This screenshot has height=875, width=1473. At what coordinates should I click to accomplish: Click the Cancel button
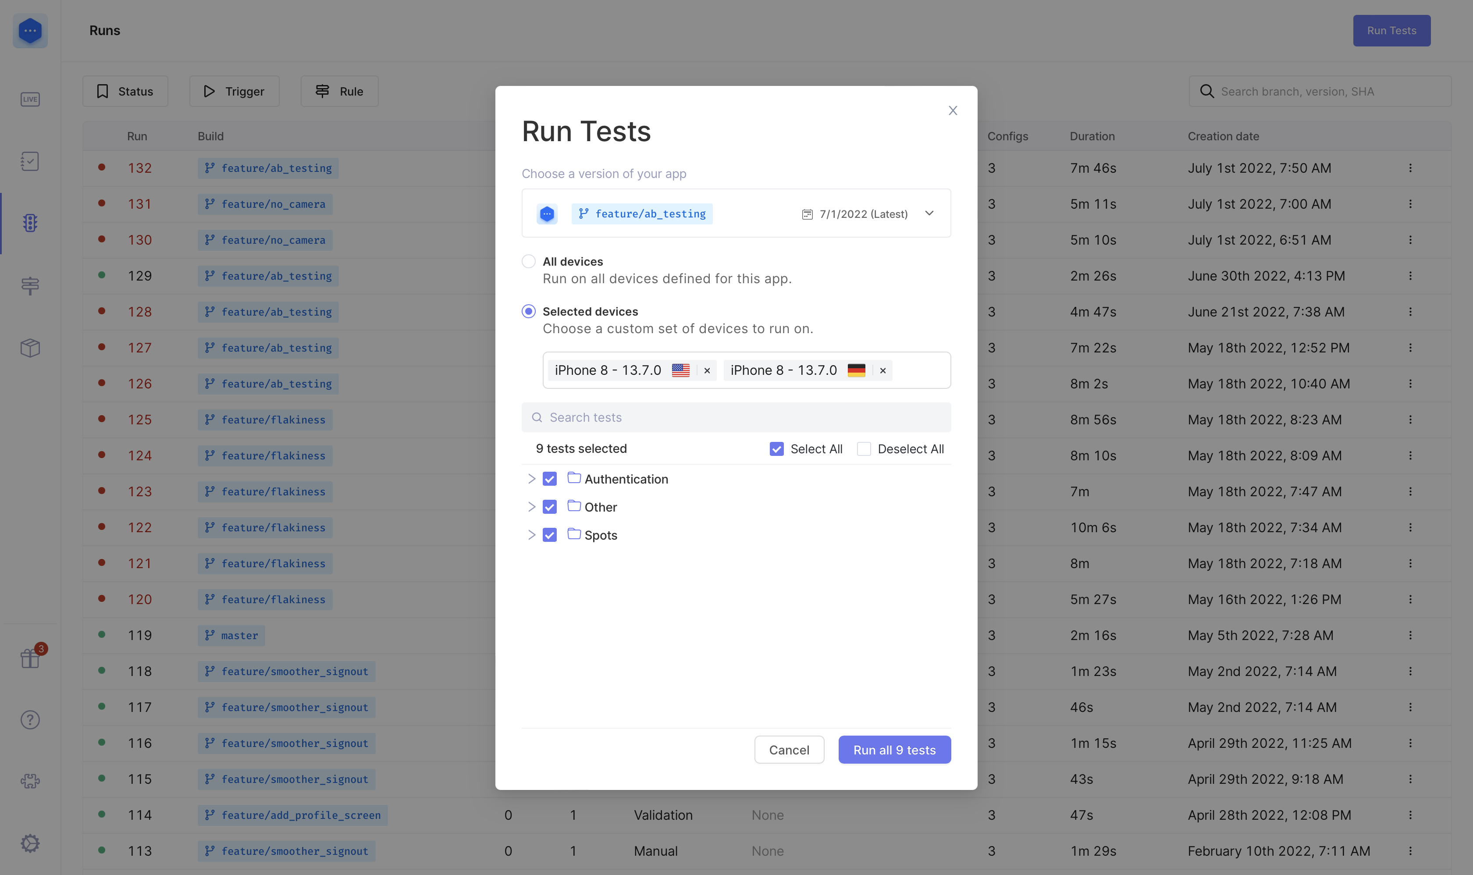tap(789, 750)
